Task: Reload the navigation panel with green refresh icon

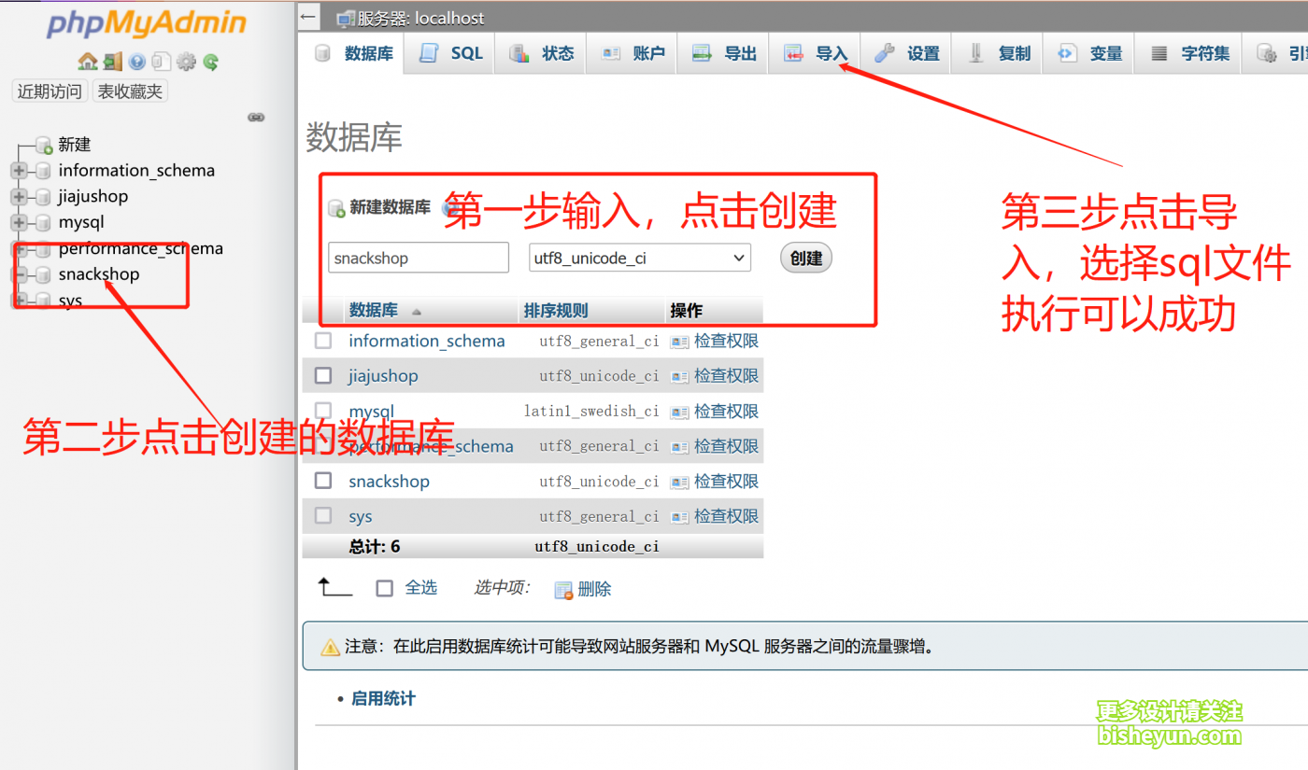Action: click(210, 62)
